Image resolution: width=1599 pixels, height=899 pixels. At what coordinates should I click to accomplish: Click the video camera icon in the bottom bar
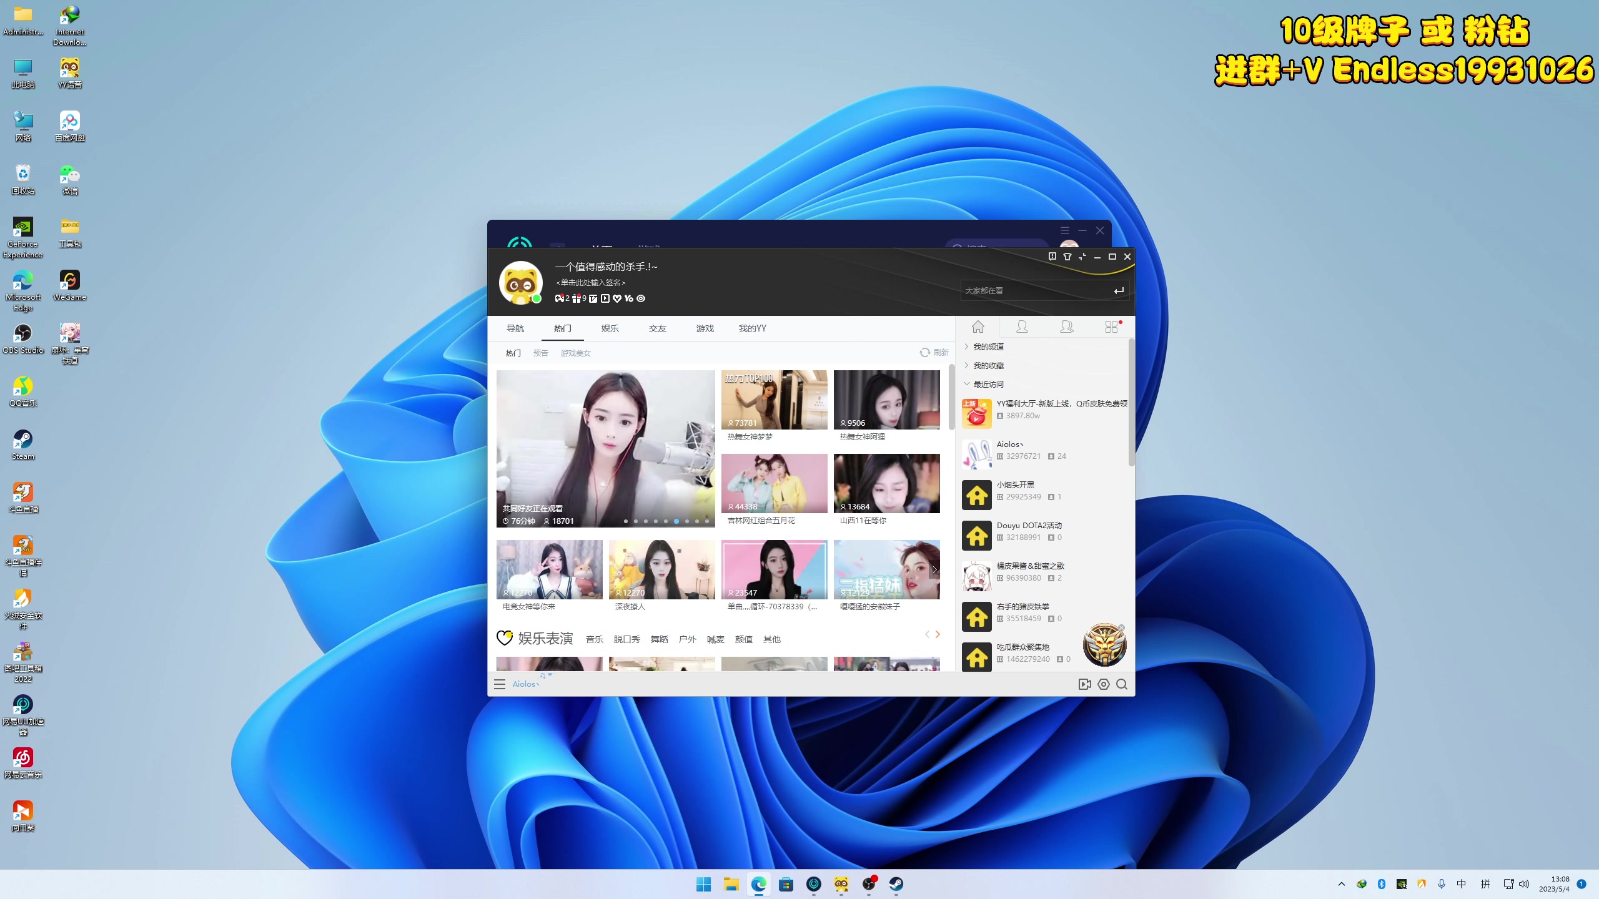1085,684
